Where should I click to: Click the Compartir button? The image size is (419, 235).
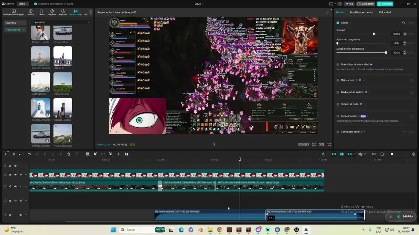coord(366,4)
